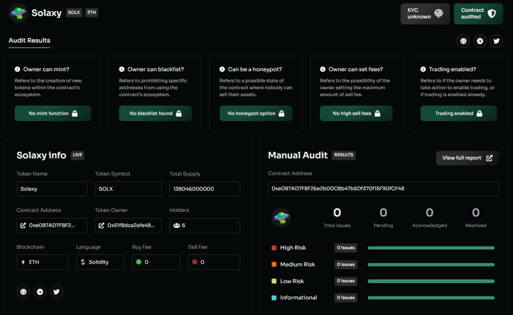
Task: Open the Twitter icon in top right
Action: click(496, 41)
